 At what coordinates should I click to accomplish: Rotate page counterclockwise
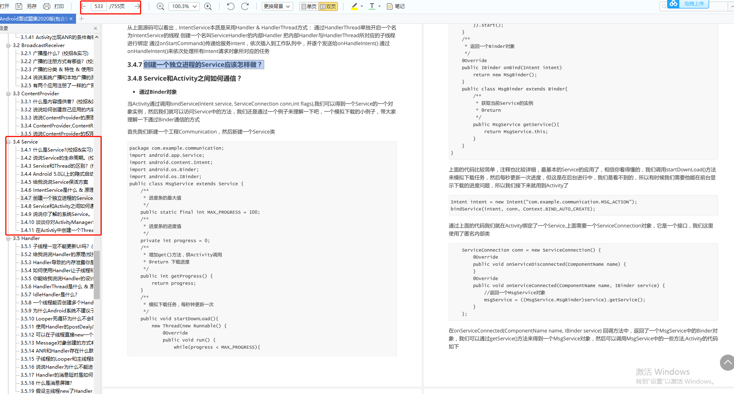click(230, 6)
